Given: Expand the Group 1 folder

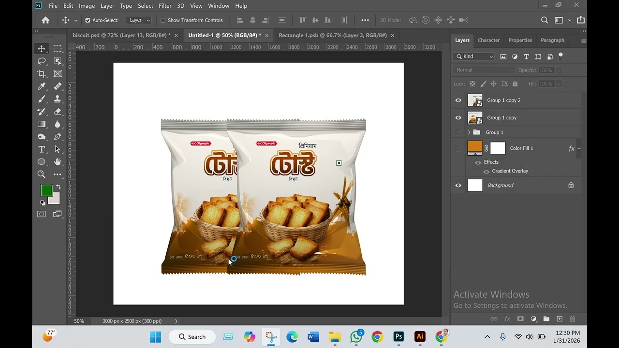Looking at the screenshot, I should pyautogui.click(x=469, y=132).
